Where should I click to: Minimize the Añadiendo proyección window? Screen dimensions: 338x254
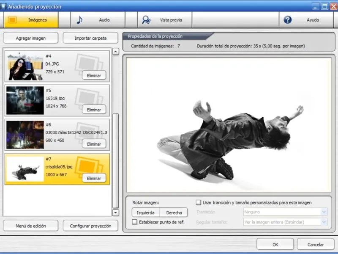[x=315, y=6]
